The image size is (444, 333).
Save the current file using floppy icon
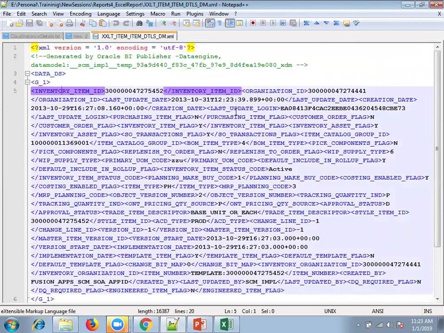pyautogui.click(x=29, y=24)
